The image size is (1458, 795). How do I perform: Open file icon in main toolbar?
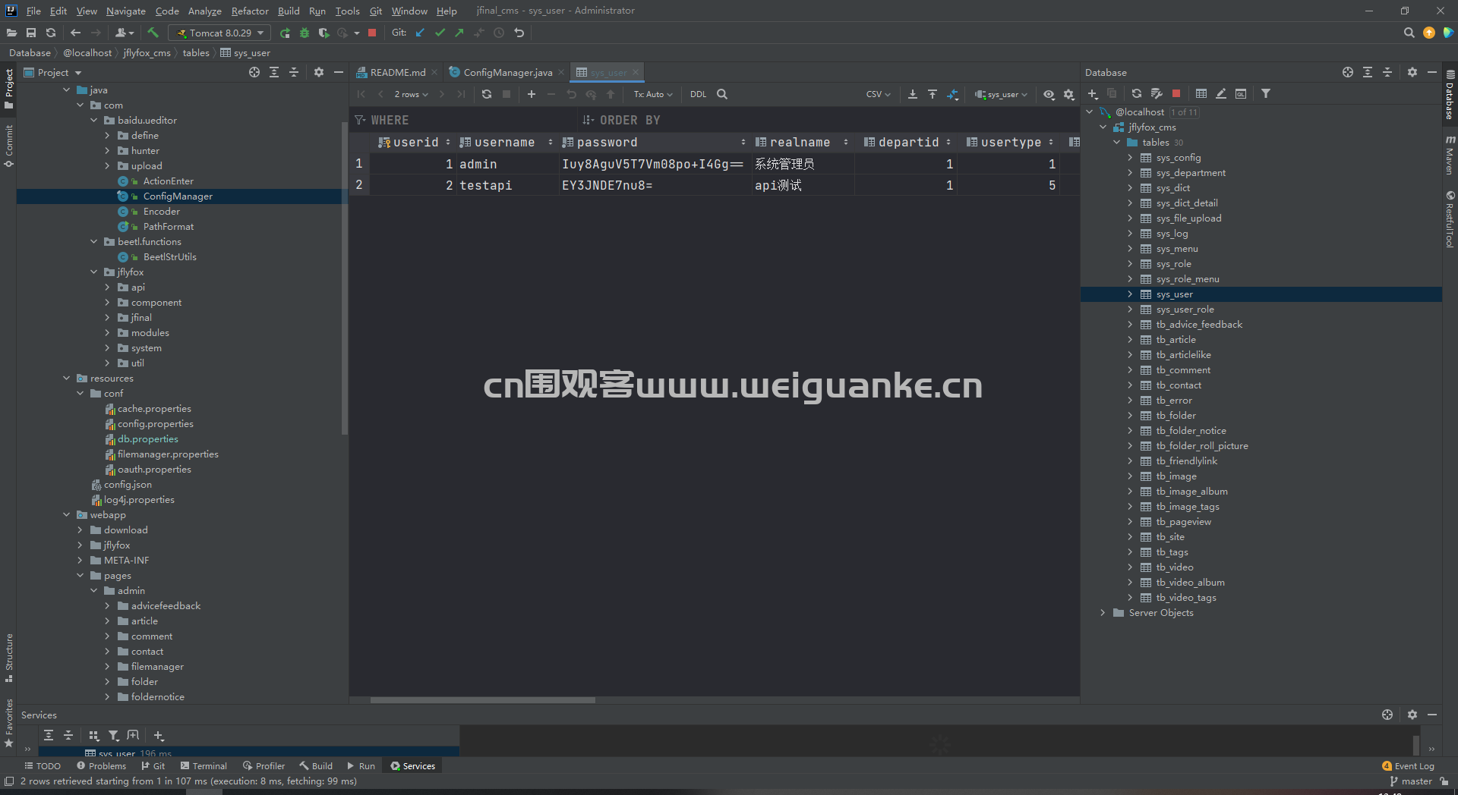click(11, 33)
